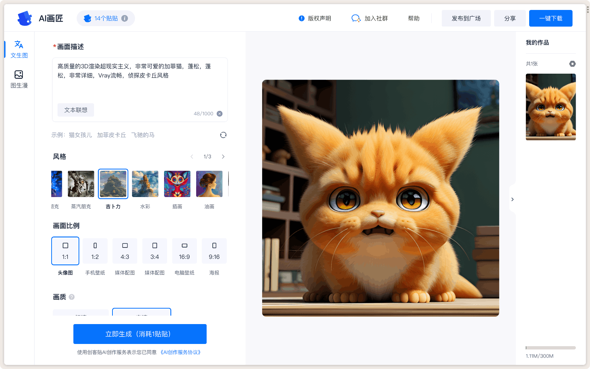Click the 分享 button
Screen dimensions: 590x369
pos(510,18)
